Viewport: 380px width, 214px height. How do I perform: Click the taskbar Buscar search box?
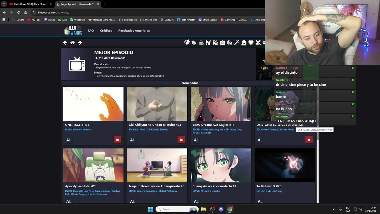coord(177,209)
